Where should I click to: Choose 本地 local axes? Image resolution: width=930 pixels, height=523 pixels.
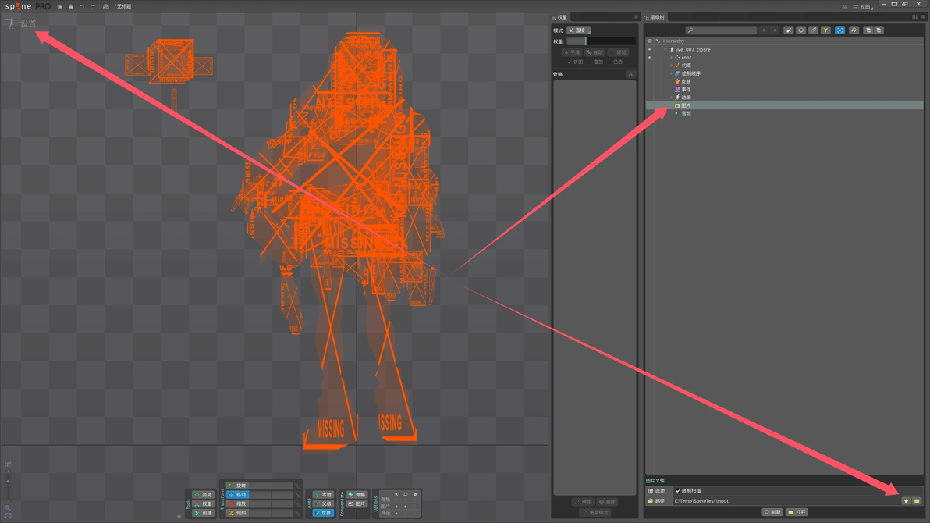pos(323,494)
